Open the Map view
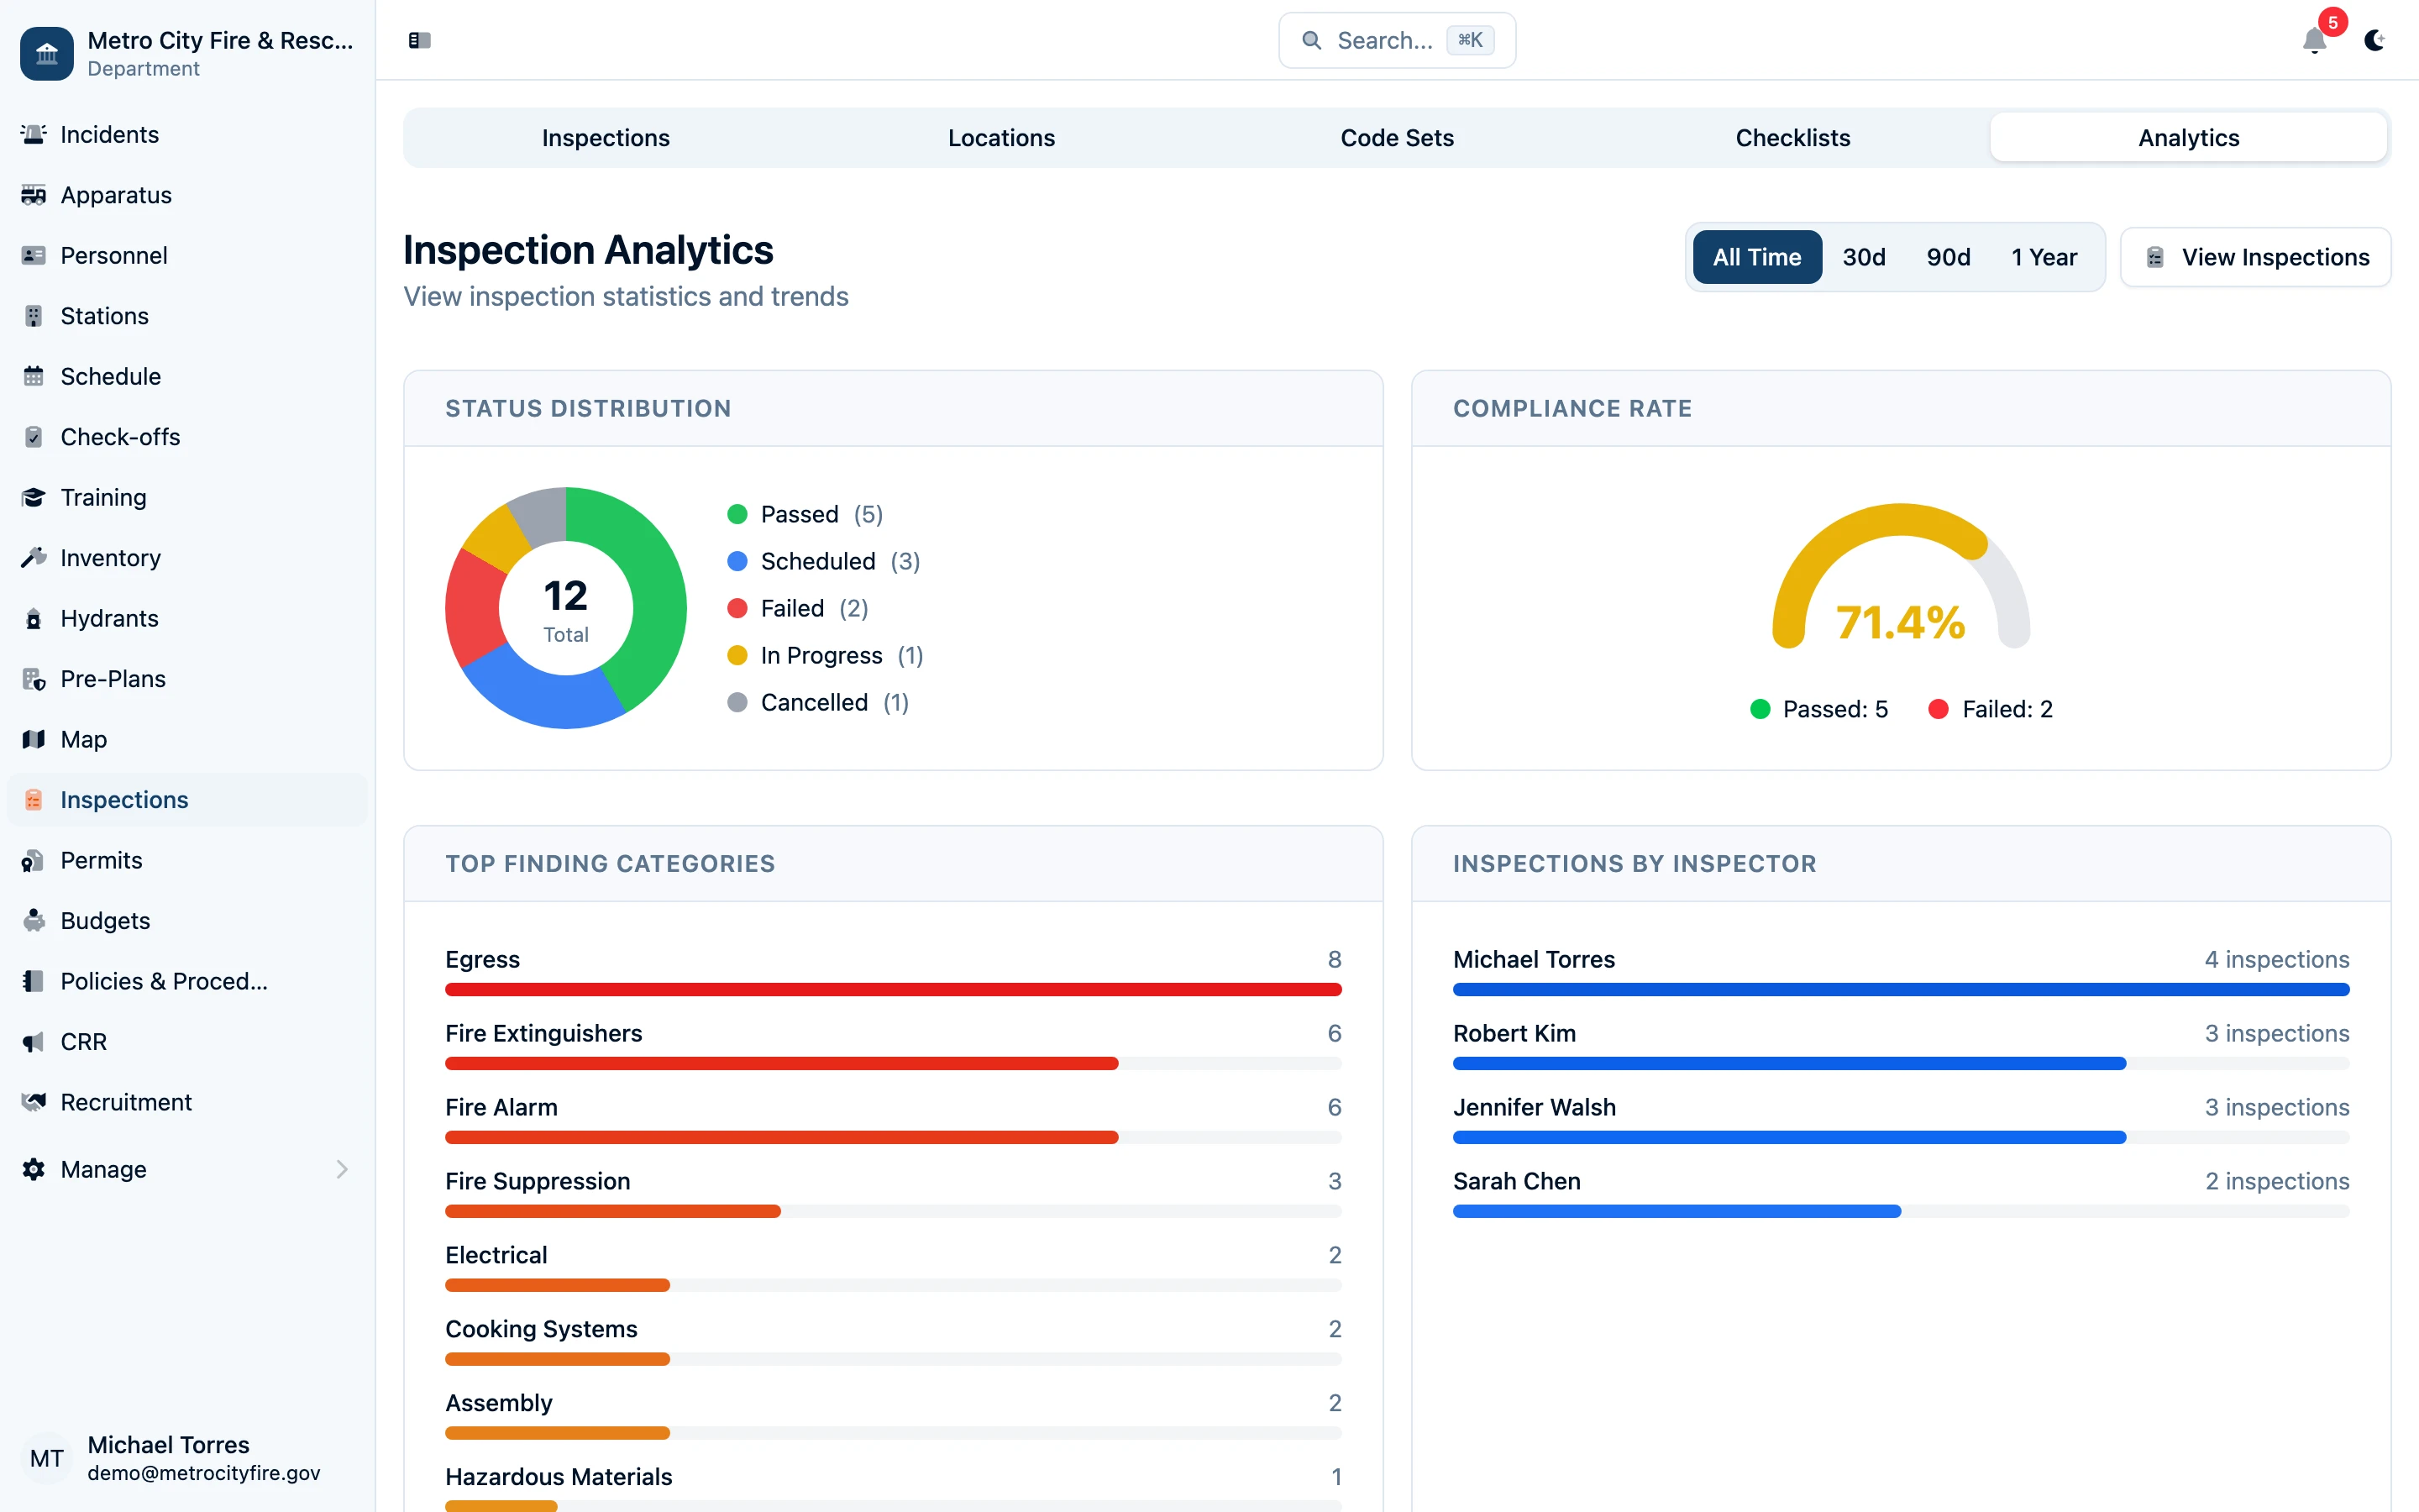This screenshot has width=2419, height=1512. pyautogui.click(x=83, y=739)
